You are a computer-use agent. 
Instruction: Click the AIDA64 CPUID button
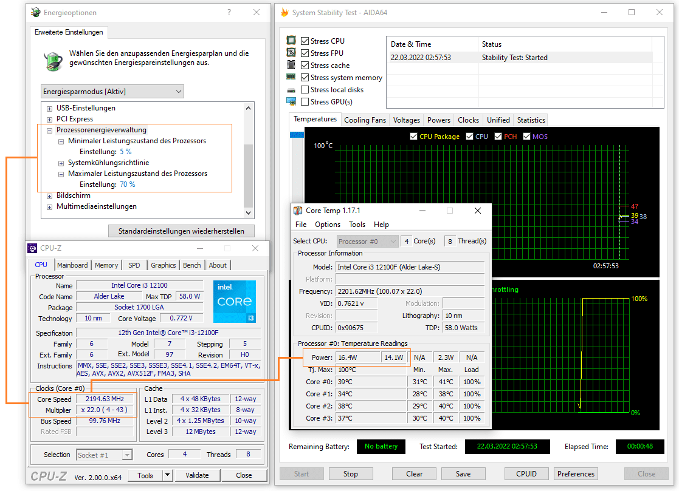pyautogui.click(x=526, y=474)
